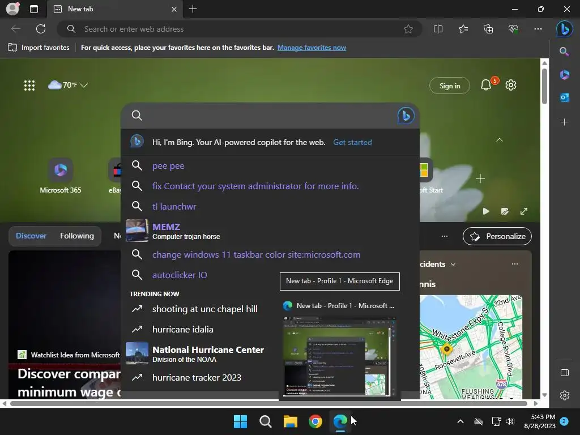Open Settings and more ellipsis menu
The height and width of the screenshot is (435, 580).
click(x=538, y=29)
